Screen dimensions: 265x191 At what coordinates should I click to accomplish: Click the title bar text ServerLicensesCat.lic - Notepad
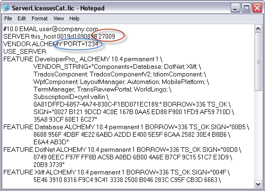click(x=58, y=8)
